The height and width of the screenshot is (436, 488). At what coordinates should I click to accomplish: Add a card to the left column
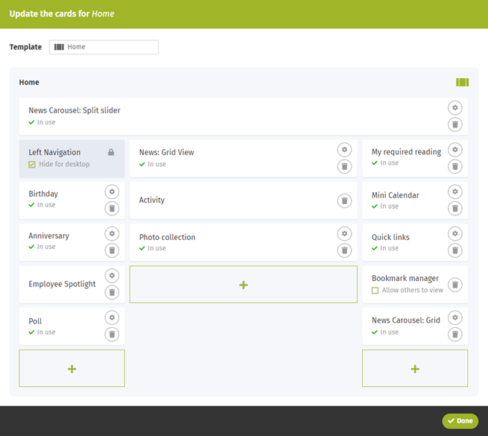point(72,368)
